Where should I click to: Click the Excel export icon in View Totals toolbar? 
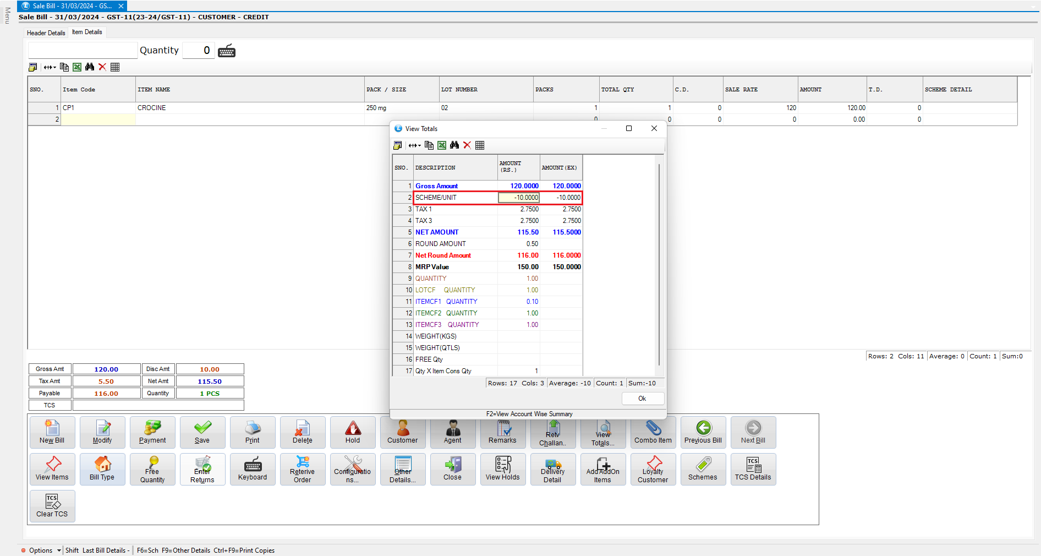[x=442, y=145]
